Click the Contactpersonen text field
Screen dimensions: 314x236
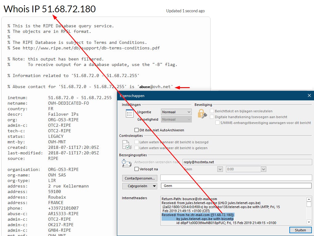[236, 177]
